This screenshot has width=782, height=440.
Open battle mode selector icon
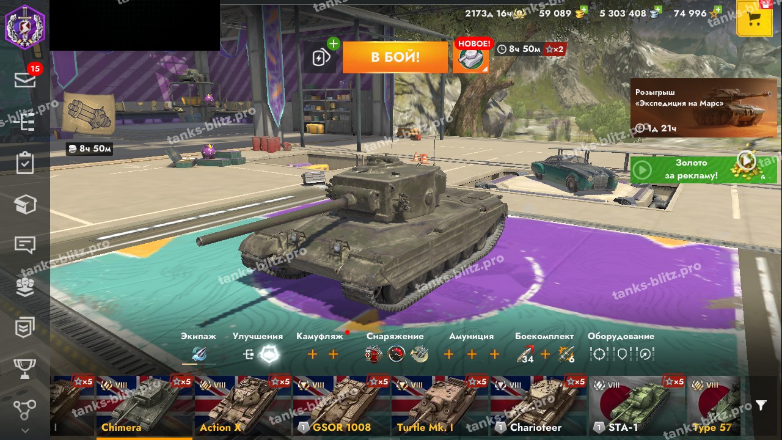pyautogui.click(x=470, y=57)
